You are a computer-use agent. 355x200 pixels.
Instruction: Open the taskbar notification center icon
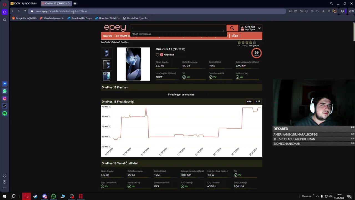(349, 196)
